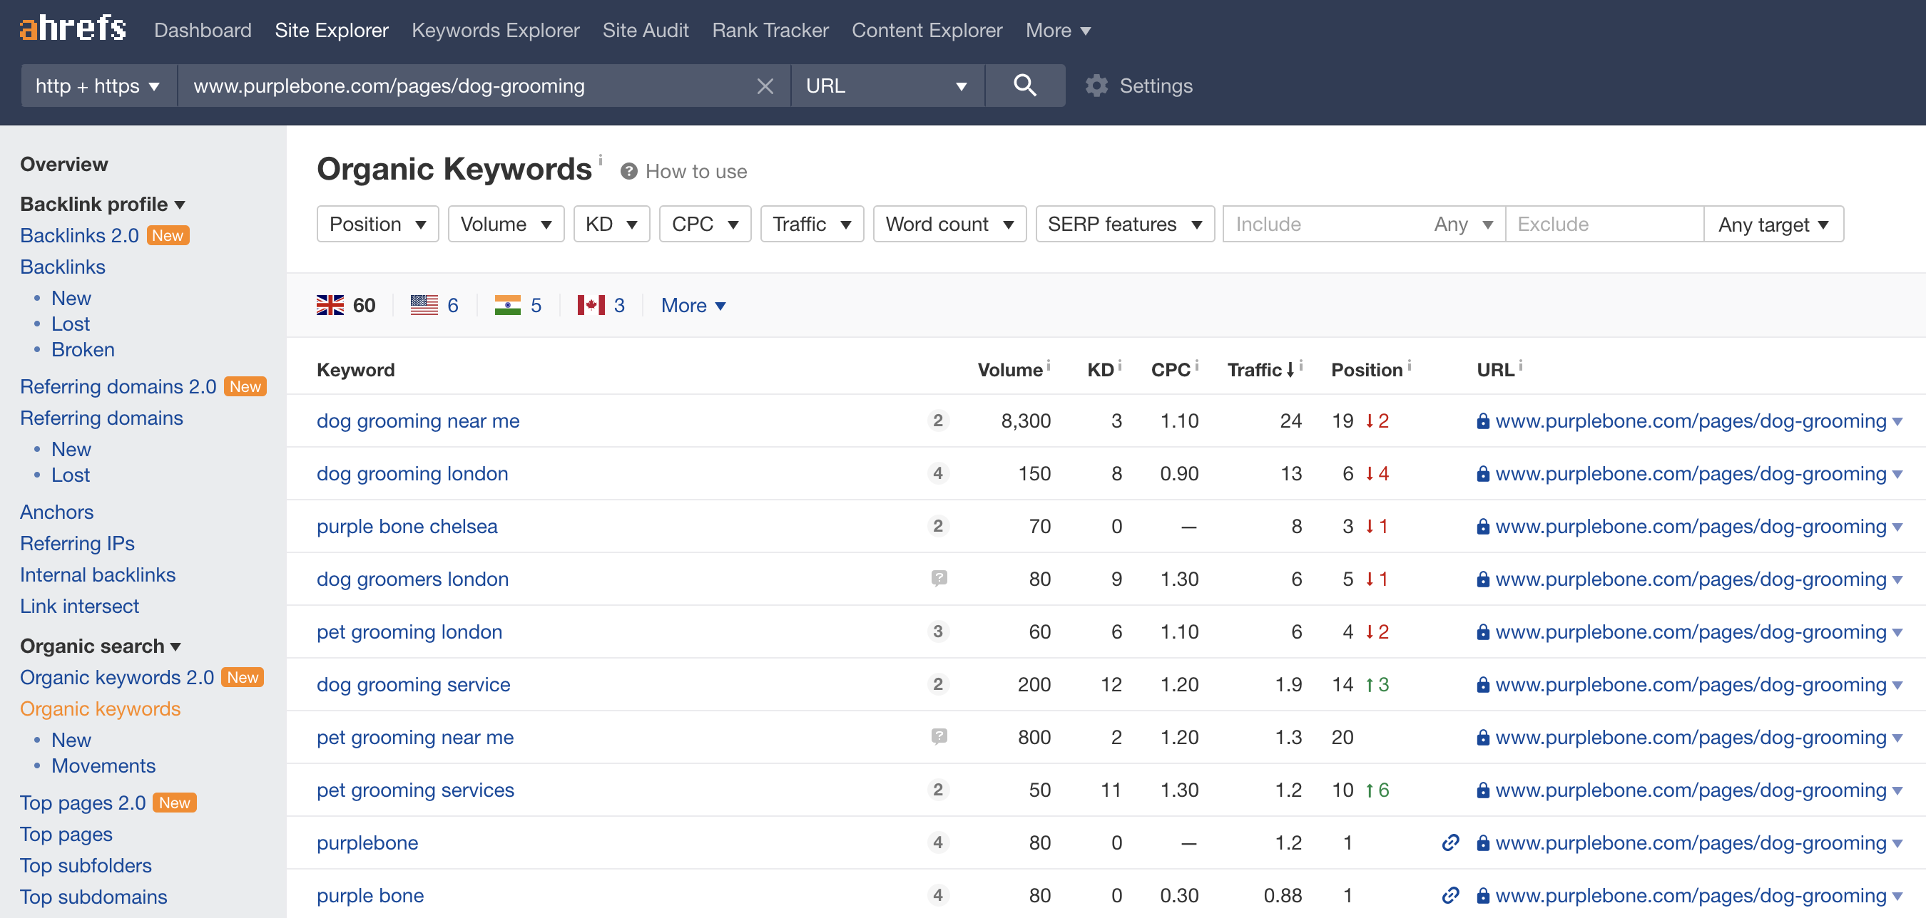This screenshot has height=918, width=1926.
Task: Open the More navigation menu
Action: click(x=1058, y=30)
